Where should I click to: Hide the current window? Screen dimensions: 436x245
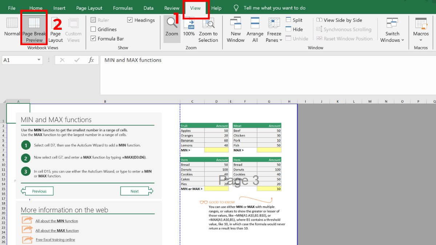click(x=294, y=29)
